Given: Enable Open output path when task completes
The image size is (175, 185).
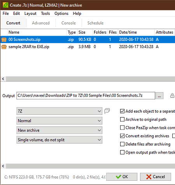Looking at the screenshot, I should (122, 152).
